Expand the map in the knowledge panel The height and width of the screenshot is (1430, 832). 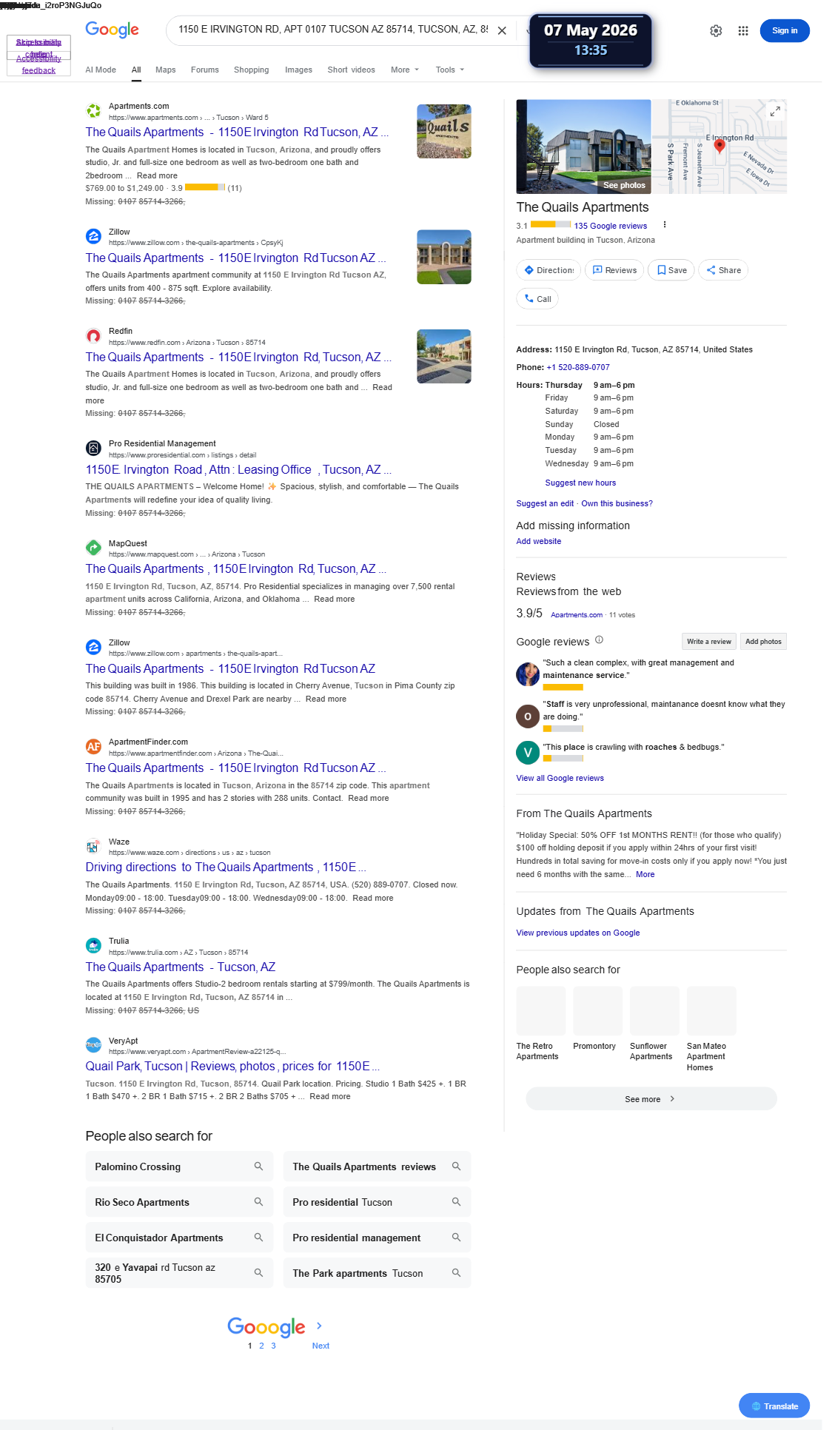[775, 111]
